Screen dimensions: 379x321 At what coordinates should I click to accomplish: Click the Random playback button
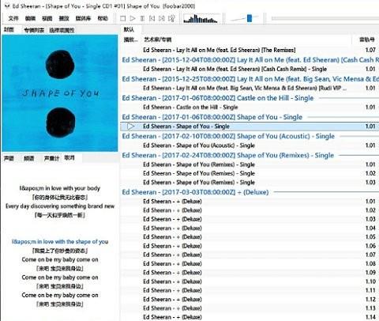pyautogui.click(x=171, y=18)
